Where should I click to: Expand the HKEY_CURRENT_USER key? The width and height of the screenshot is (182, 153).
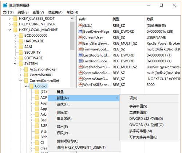(10, 24)
